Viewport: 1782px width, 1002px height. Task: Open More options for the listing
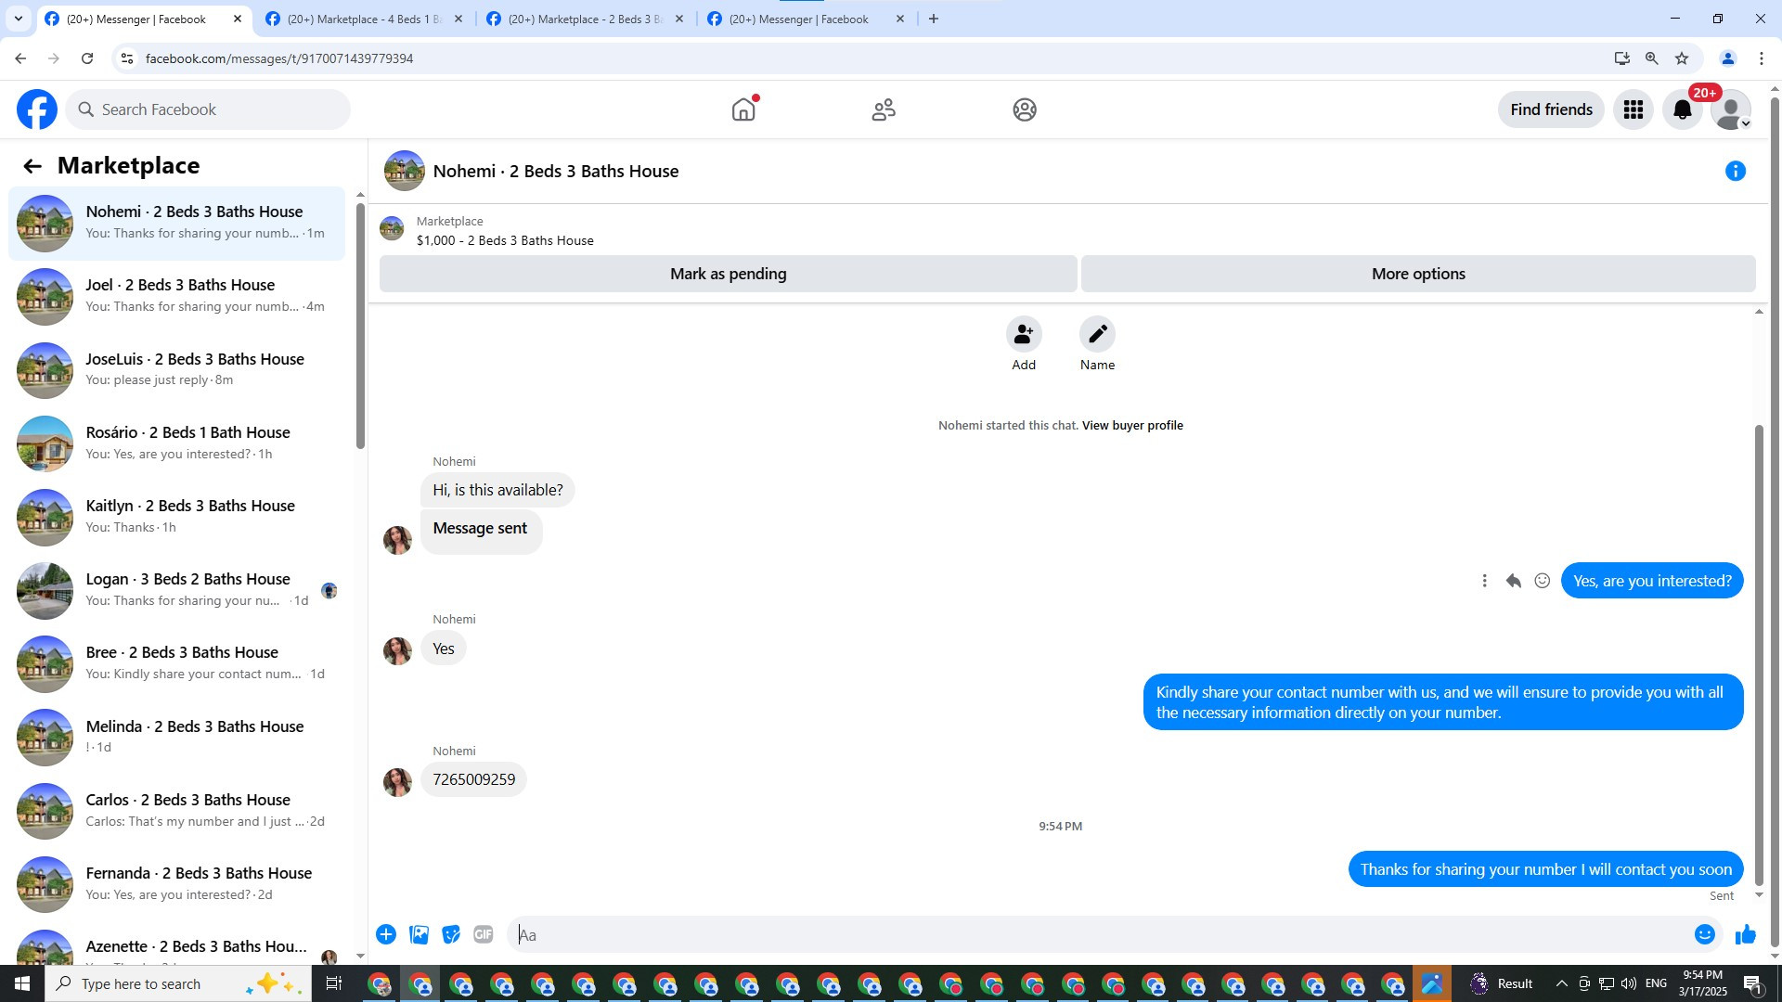coord(1418,274)
